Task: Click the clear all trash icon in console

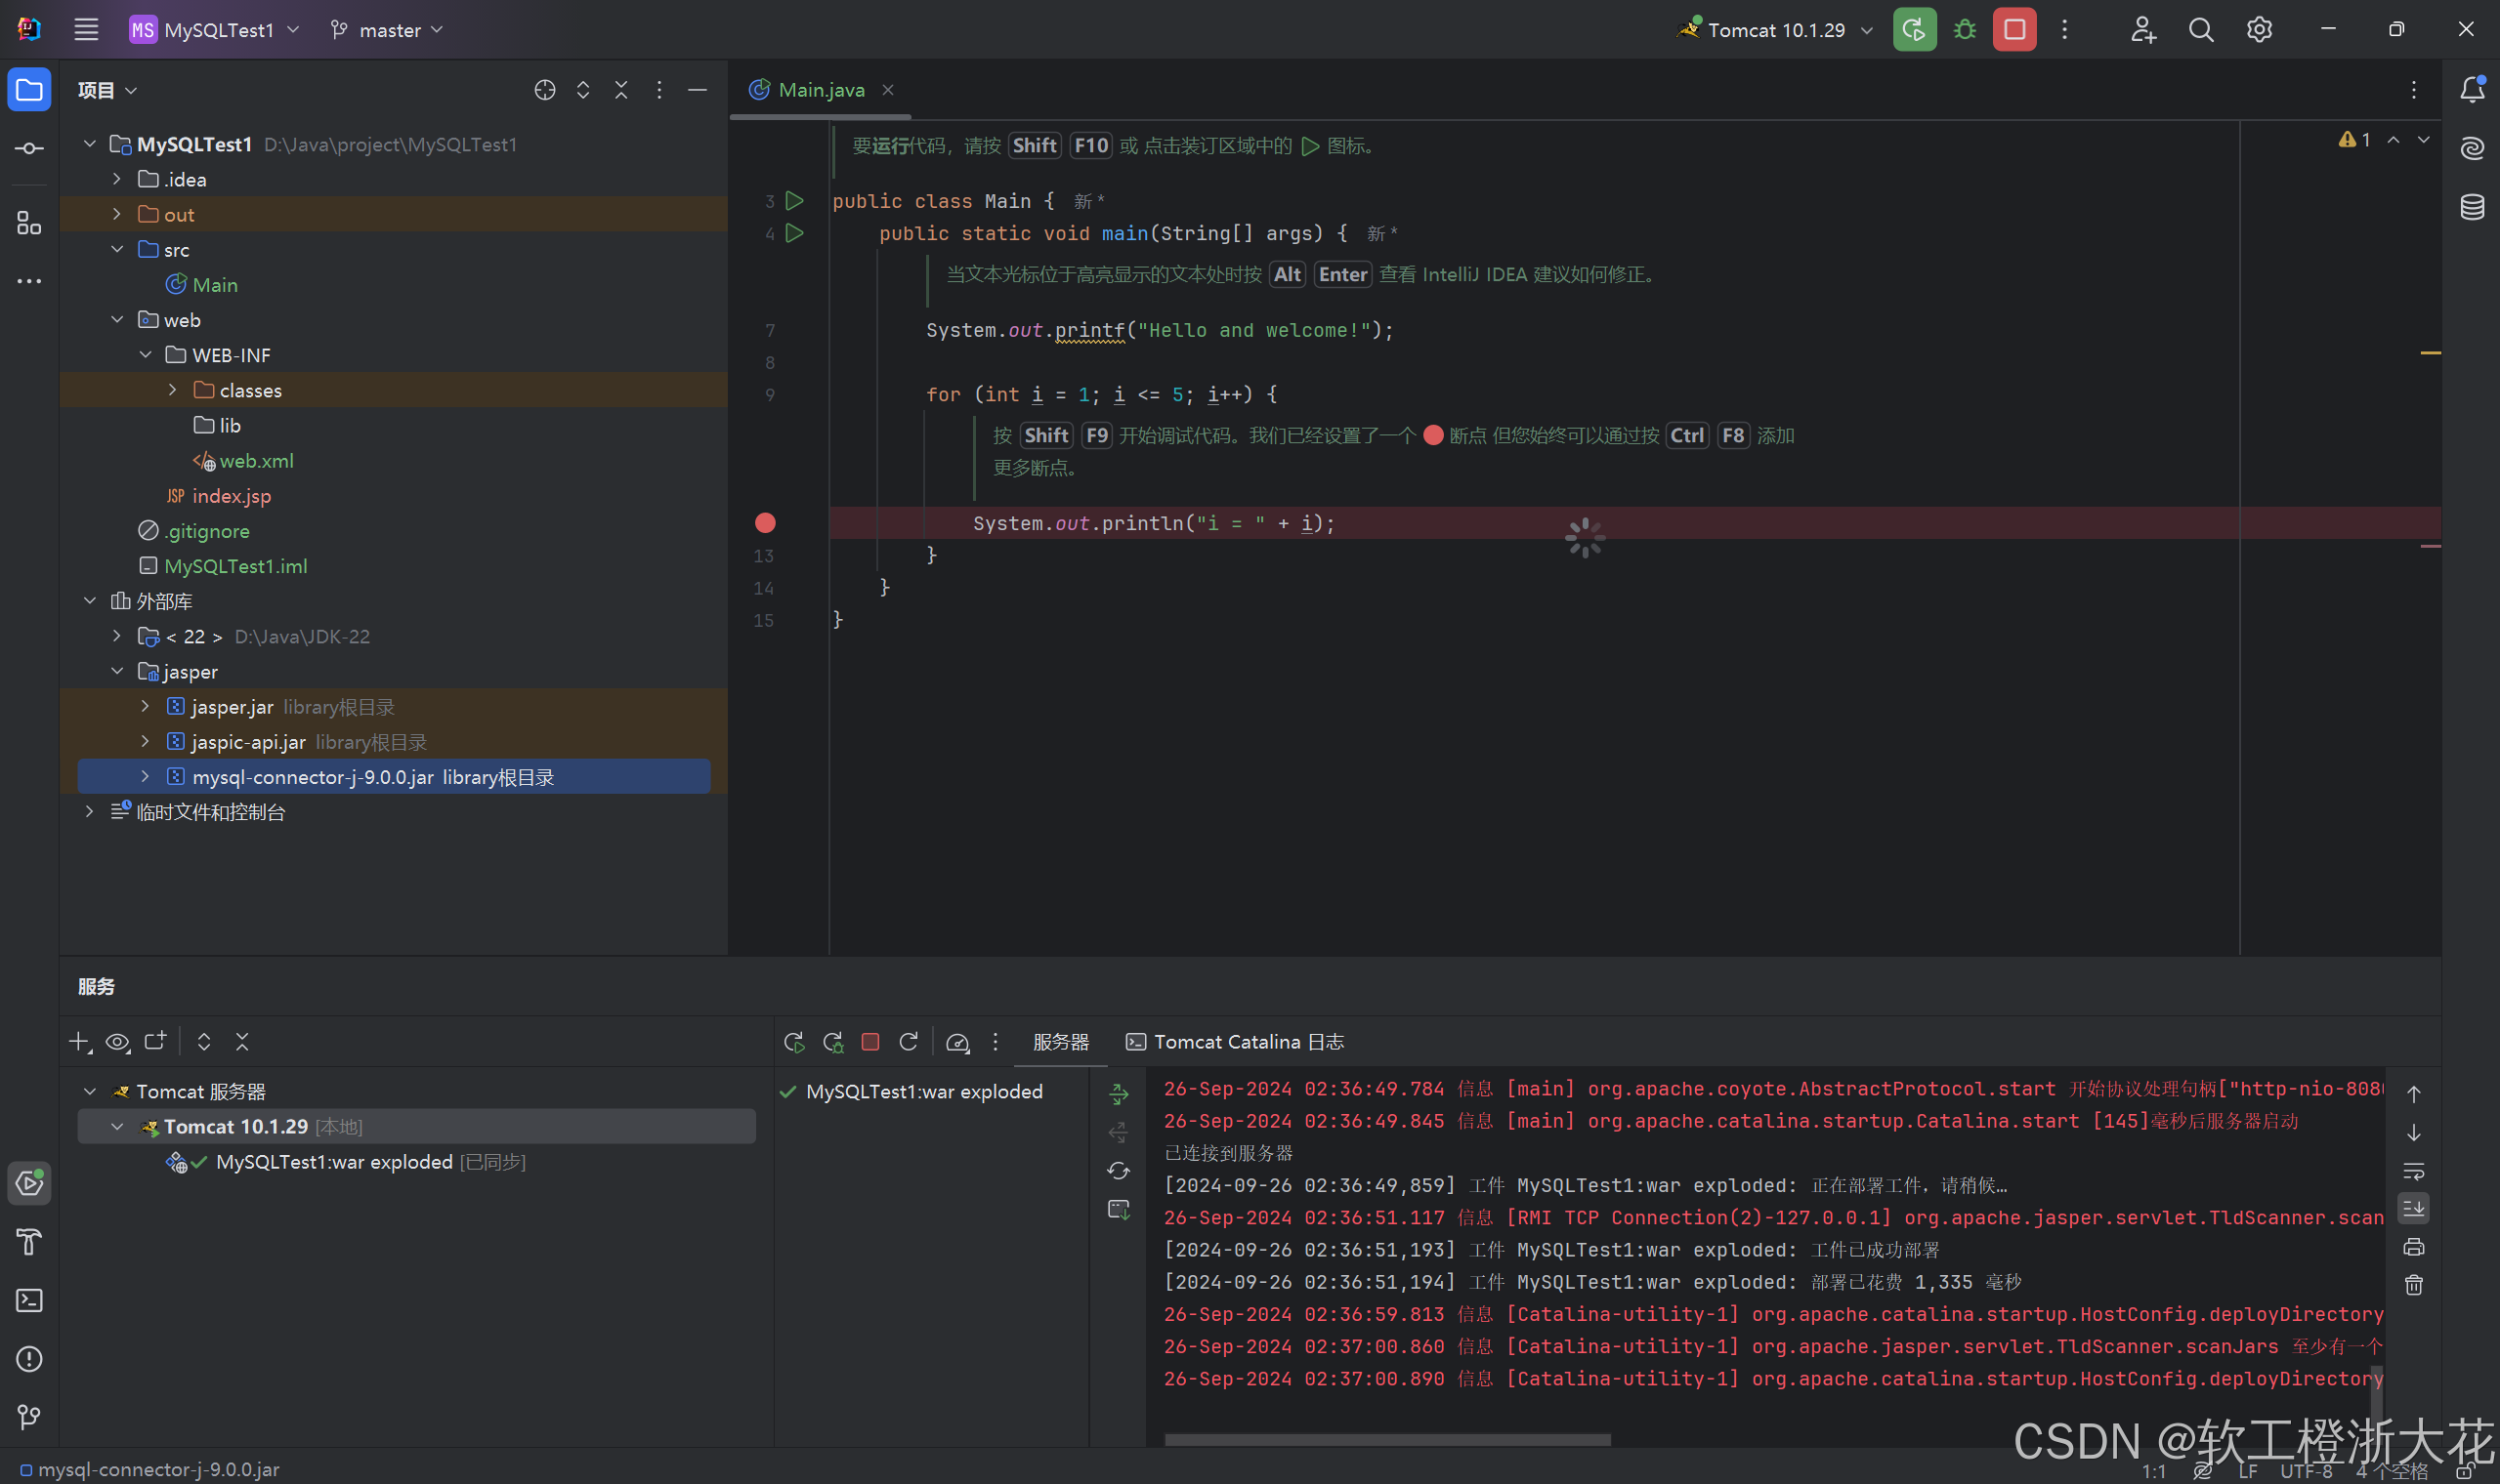Action: [2413, 1285]
